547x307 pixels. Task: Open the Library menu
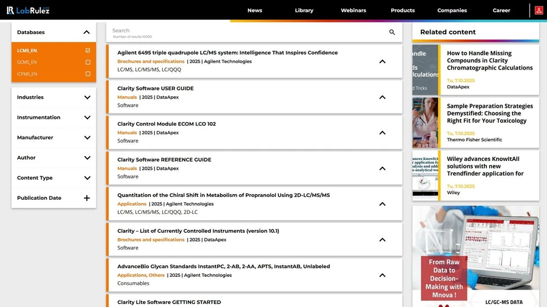pyautogui.click(x=304, y=10)
